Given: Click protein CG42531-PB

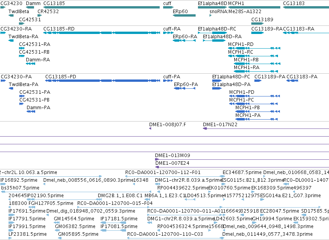Looking at the screenshot, I should [x=34, y=100].
